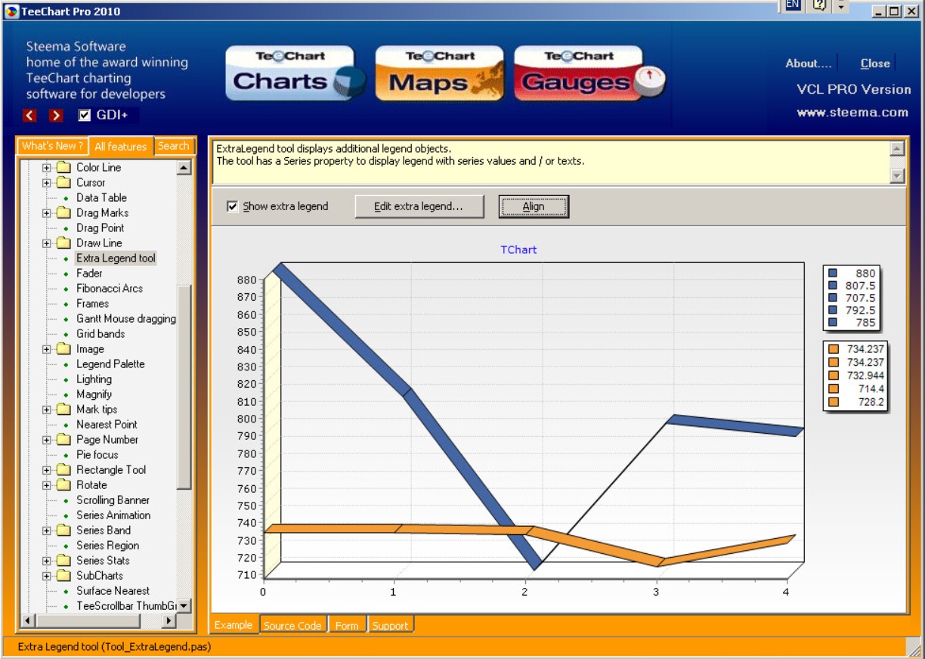Open the TeeChart Maps banner
The height and width of the screenshot is (659, 925).
coord(440,73)
